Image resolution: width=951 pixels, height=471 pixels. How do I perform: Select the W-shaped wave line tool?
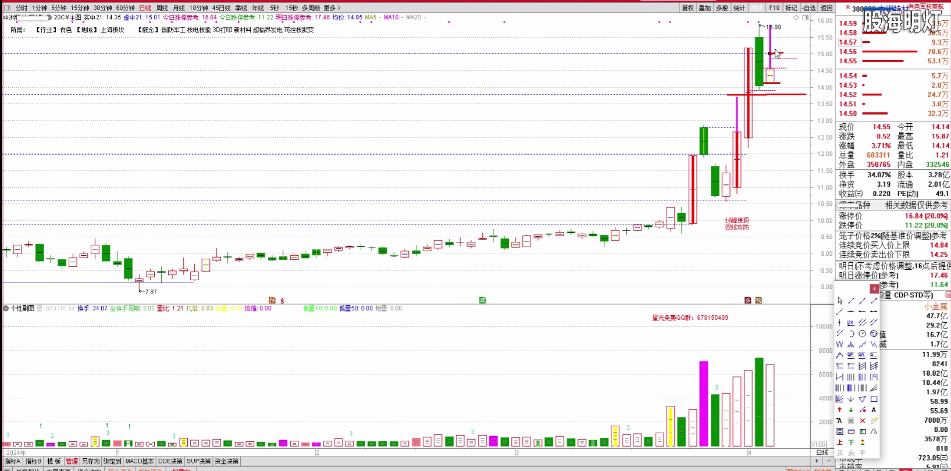[x=840, y=344]
